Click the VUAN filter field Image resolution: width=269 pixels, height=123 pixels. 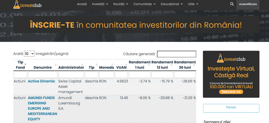(x=121, y=75)
